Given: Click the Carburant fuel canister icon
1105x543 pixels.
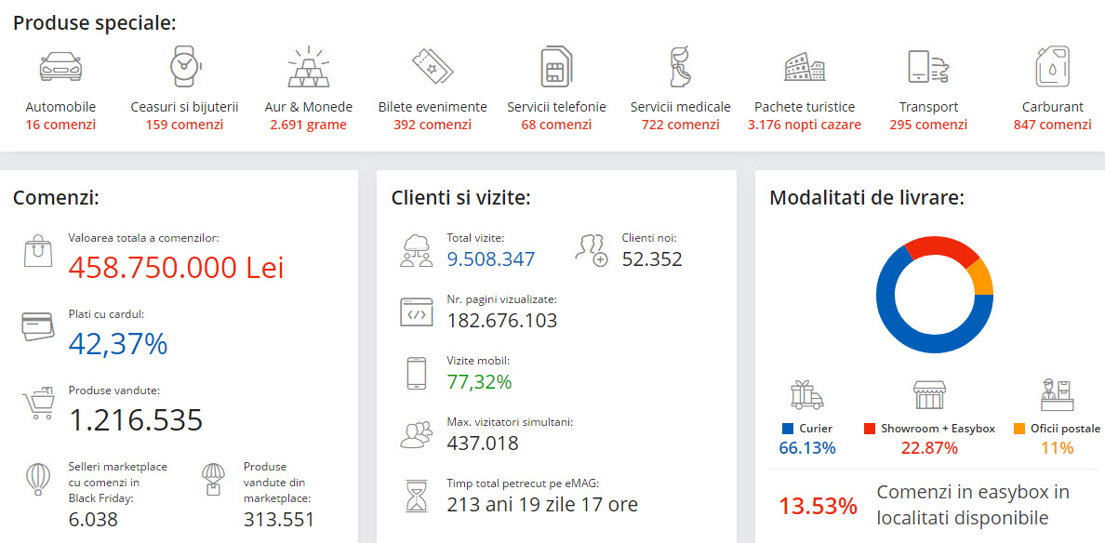Looking at the screenshot, I should 1052,67.
